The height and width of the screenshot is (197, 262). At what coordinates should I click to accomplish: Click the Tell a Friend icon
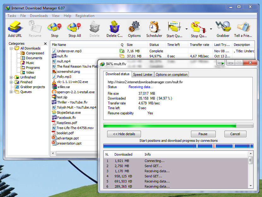[x=243, y=27]
